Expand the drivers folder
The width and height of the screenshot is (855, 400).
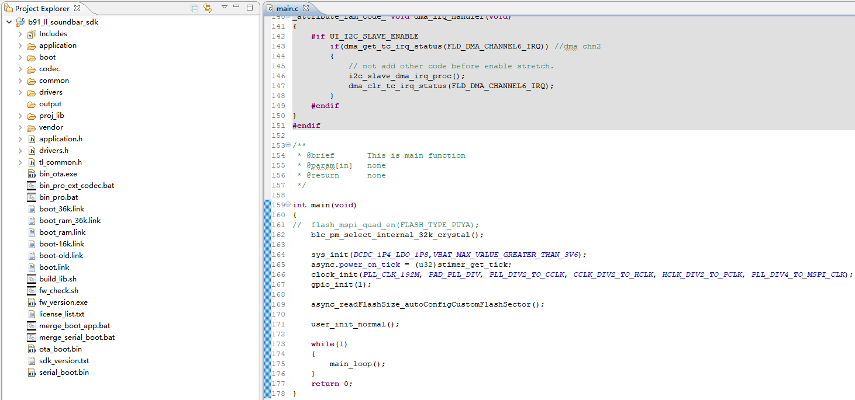point(20,92)
